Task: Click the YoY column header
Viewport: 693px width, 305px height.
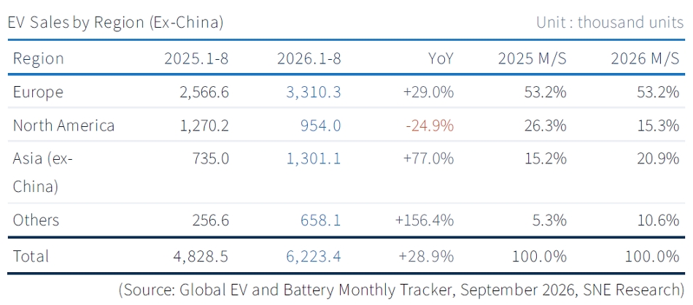Action: pos(441,58)
